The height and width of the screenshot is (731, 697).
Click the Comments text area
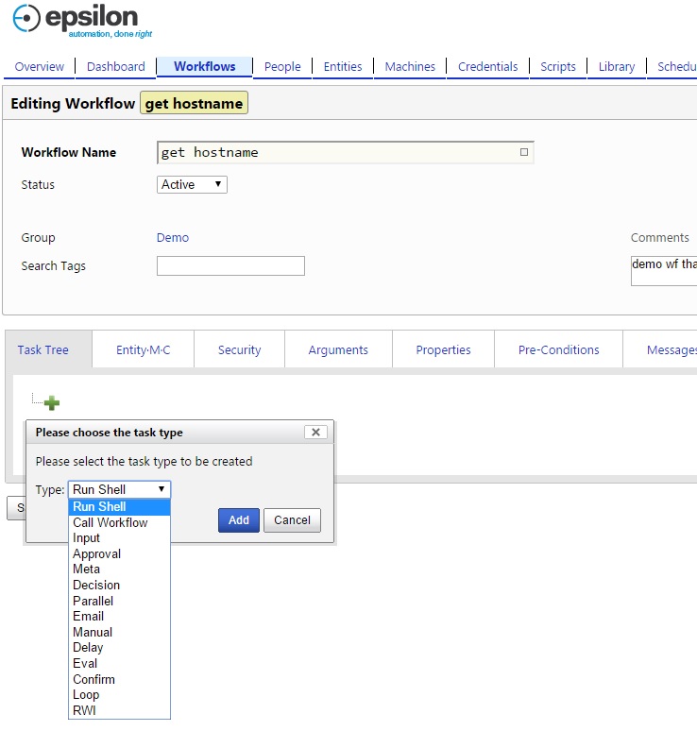[663, 270]
